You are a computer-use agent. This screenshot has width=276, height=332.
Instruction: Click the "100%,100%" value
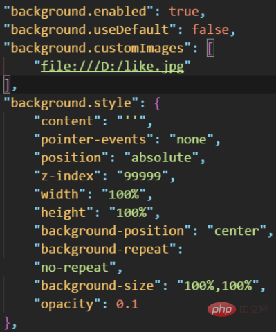pos(218,286)
